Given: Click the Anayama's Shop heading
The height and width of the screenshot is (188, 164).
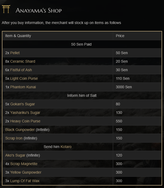Looking at the screenshot, I should [x=39, y=10].
